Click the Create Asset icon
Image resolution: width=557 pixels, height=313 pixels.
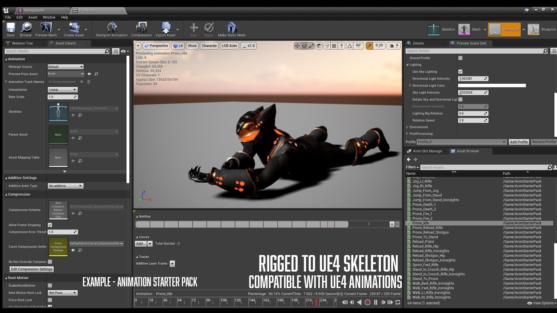pyautogui.click(x=74, y=29)
